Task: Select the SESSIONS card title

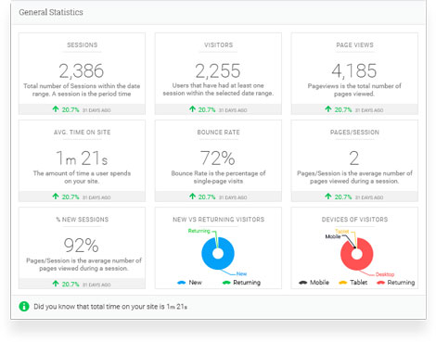Action: coord(83,45)
